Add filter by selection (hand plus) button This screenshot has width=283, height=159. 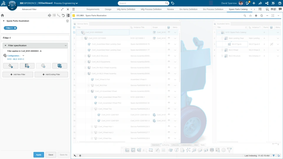(x=11, y=66)
